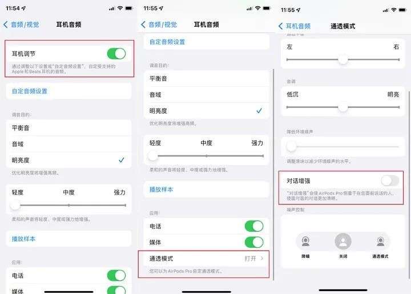The image size is (411, 294).
Task: Tap back chevron to 耳机音频
Action: [281, 26]
